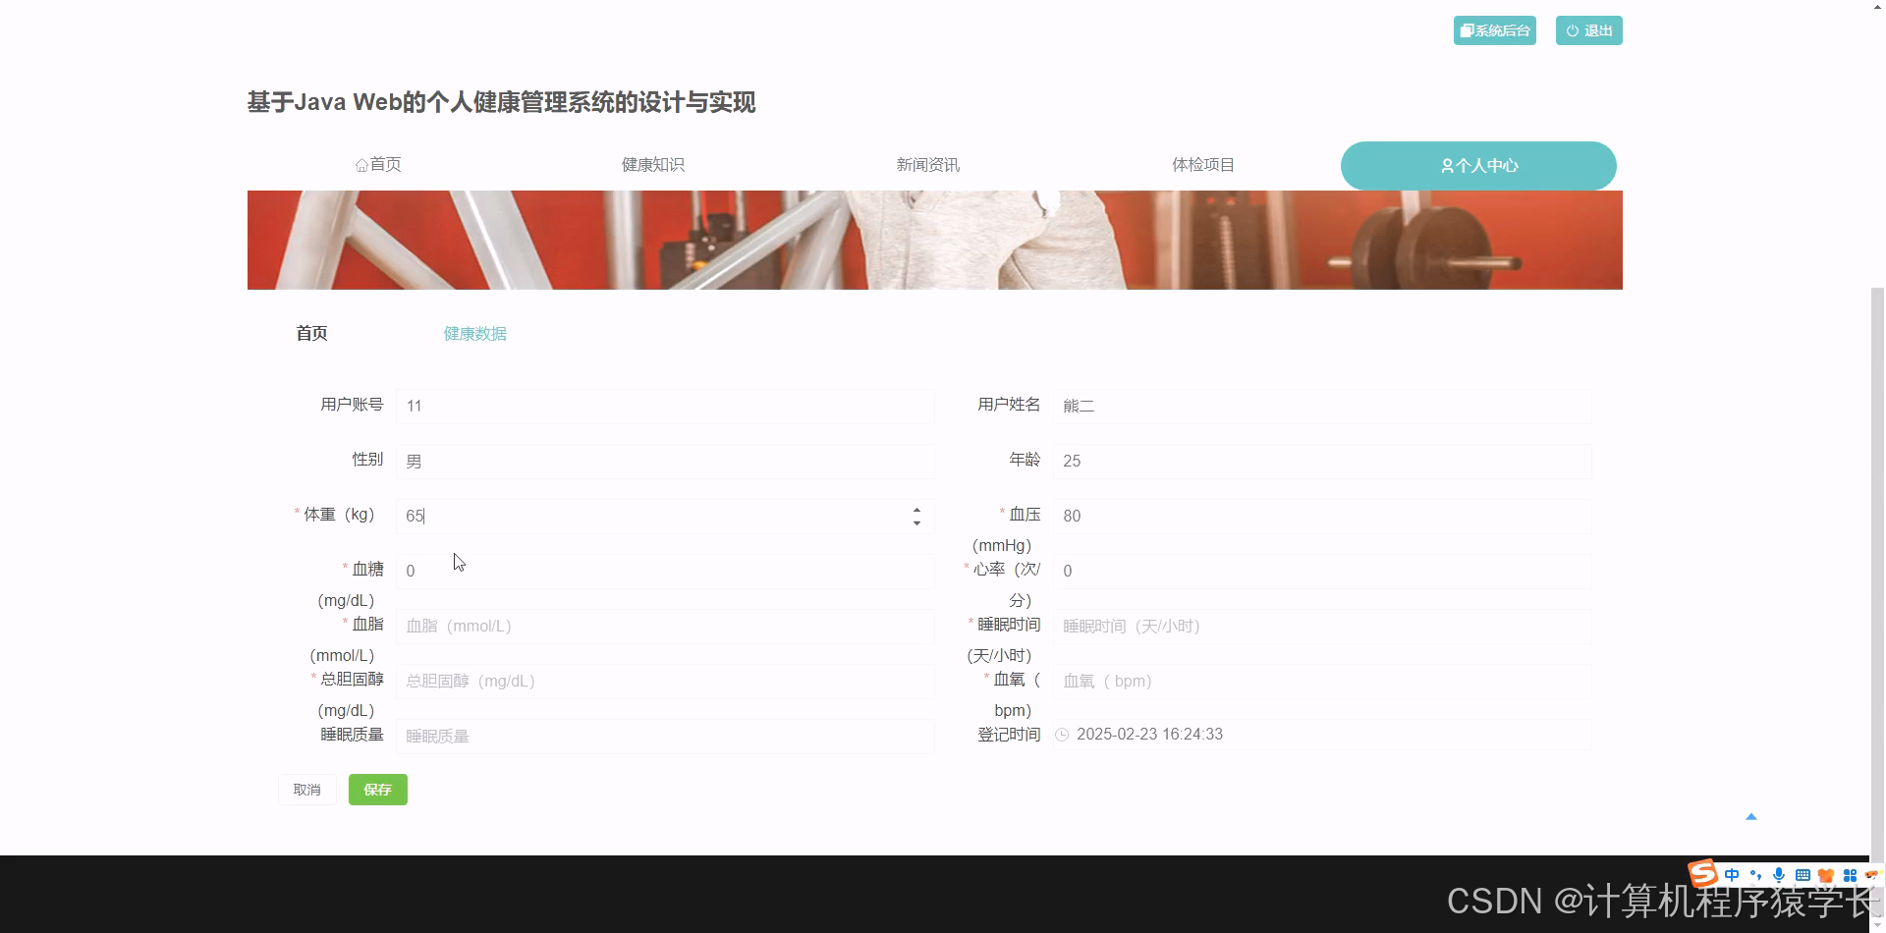Click the clock icon beside the 登记时间 field
Screen dimensions: 1886x933
(1061, 734)
